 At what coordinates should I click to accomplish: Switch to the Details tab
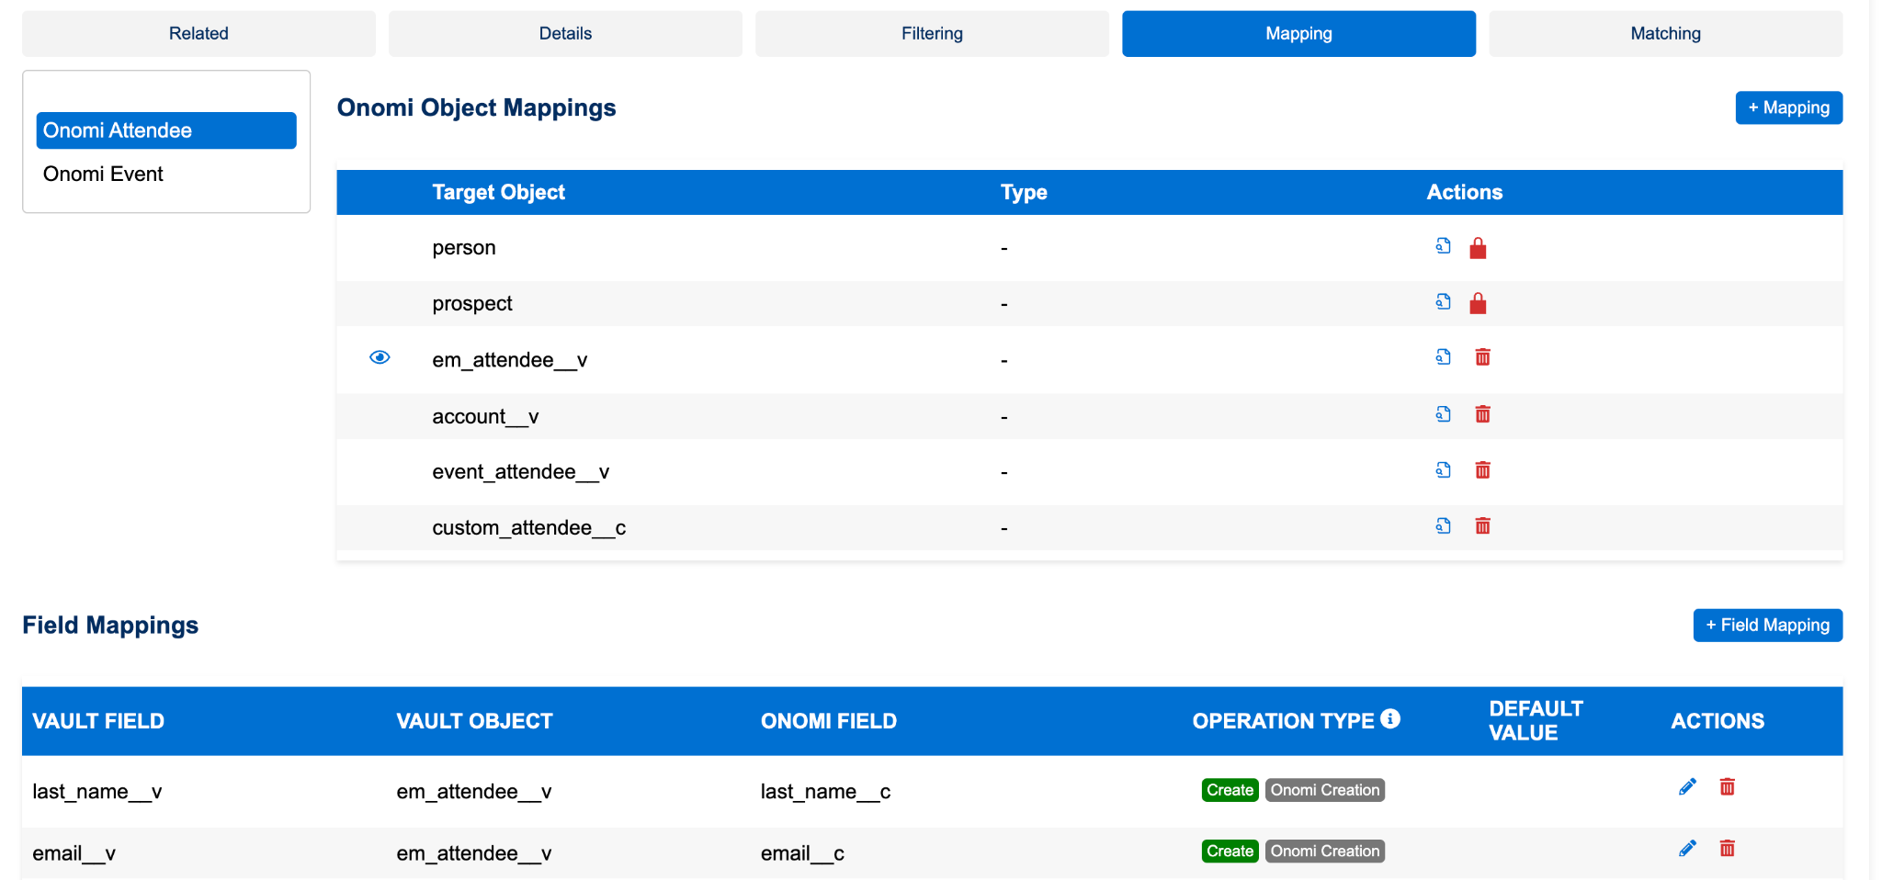pos(565,34)
